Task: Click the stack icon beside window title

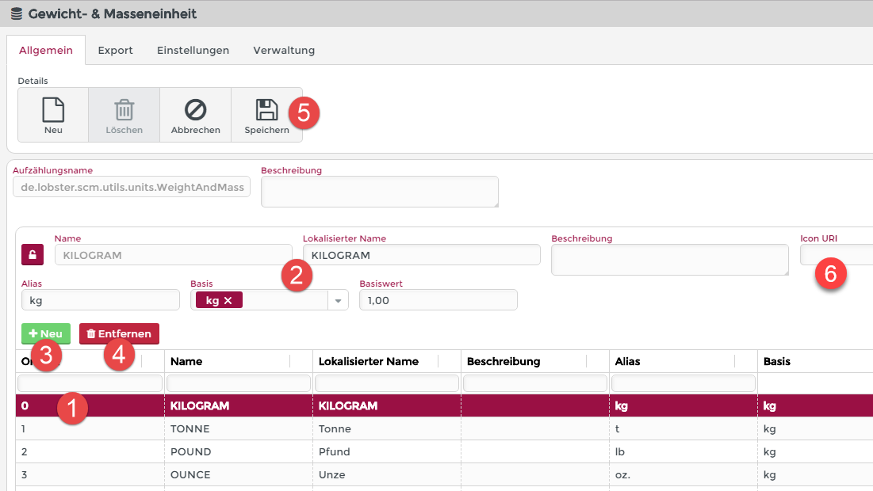Action: (17, 14)
